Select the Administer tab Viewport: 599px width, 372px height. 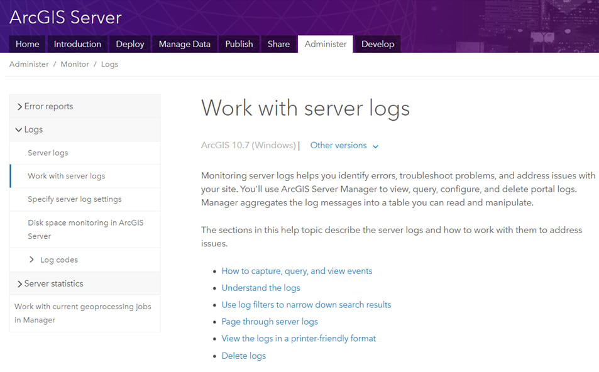click(x=326, y=44)
